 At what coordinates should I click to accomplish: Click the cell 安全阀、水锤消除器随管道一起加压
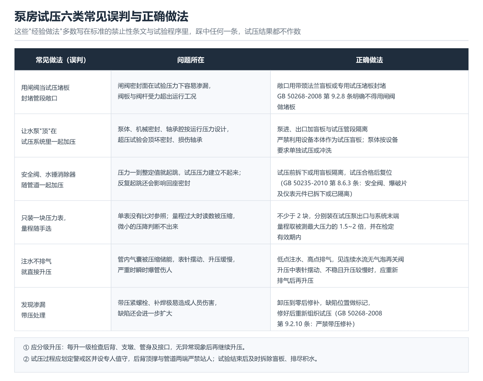[63, 179]
